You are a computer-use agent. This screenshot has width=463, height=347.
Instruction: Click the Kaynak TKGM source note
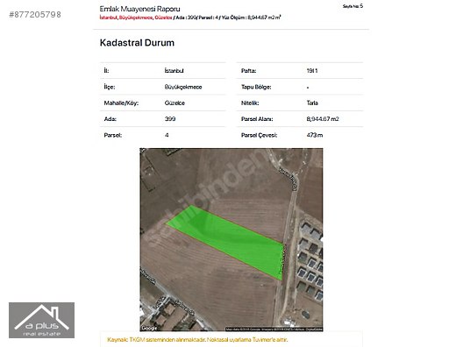tap(197, 340)
